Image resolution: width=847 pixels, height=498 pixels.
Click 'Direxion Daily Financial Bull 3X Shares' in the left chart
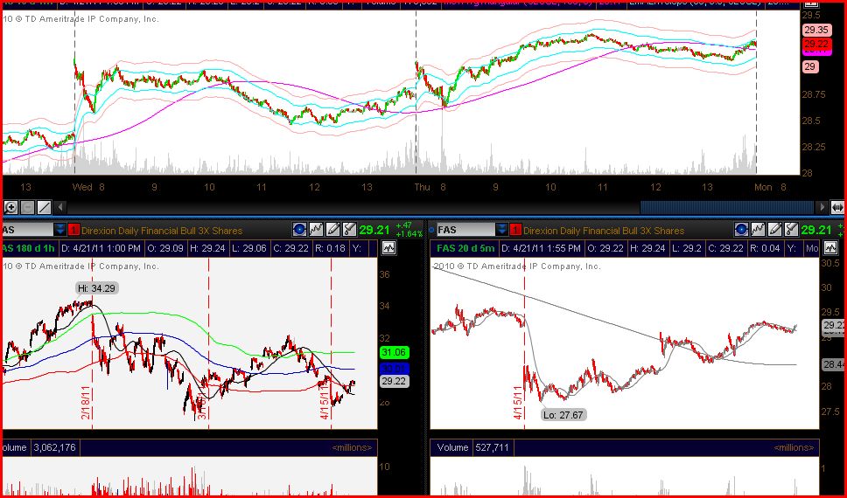tap(162, 231)
